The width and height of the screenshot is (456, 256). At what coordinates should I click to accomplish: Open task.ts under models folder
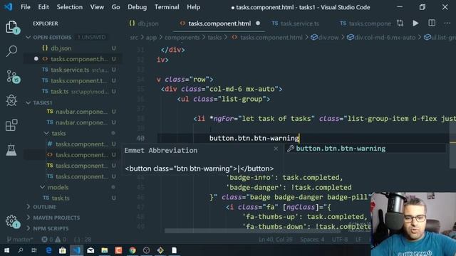pyautogui.click(x=61, y=198)
